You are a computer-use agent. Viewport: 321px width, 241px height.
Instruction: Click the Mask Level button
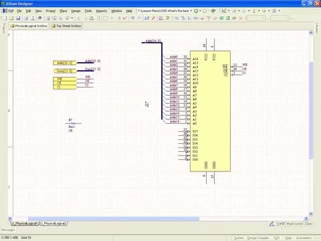pos(294,224)
